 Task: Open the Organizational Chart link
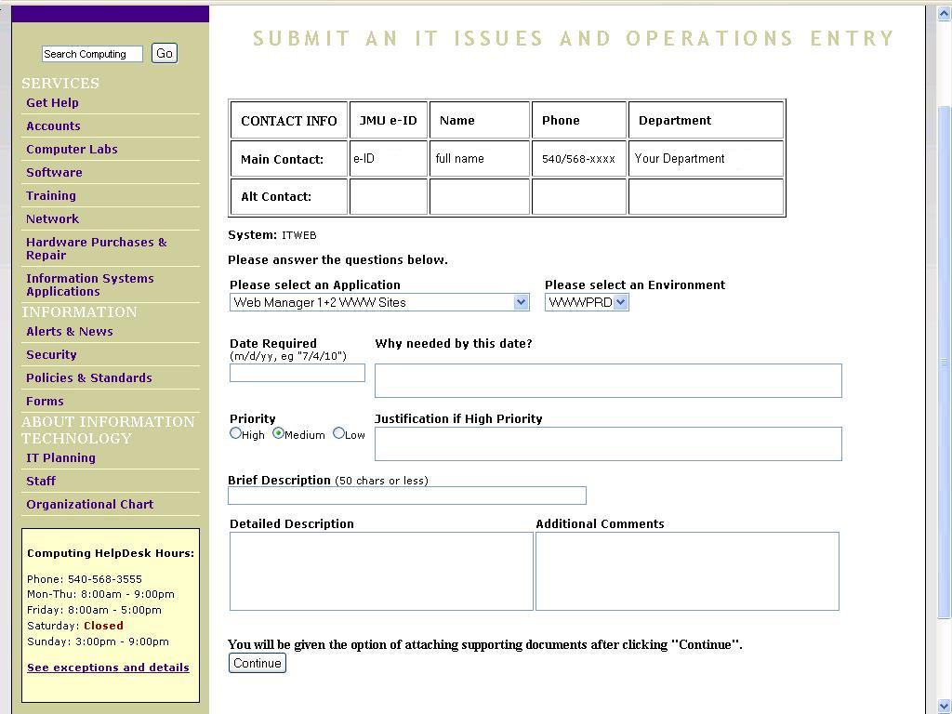[x=89, y=504]
